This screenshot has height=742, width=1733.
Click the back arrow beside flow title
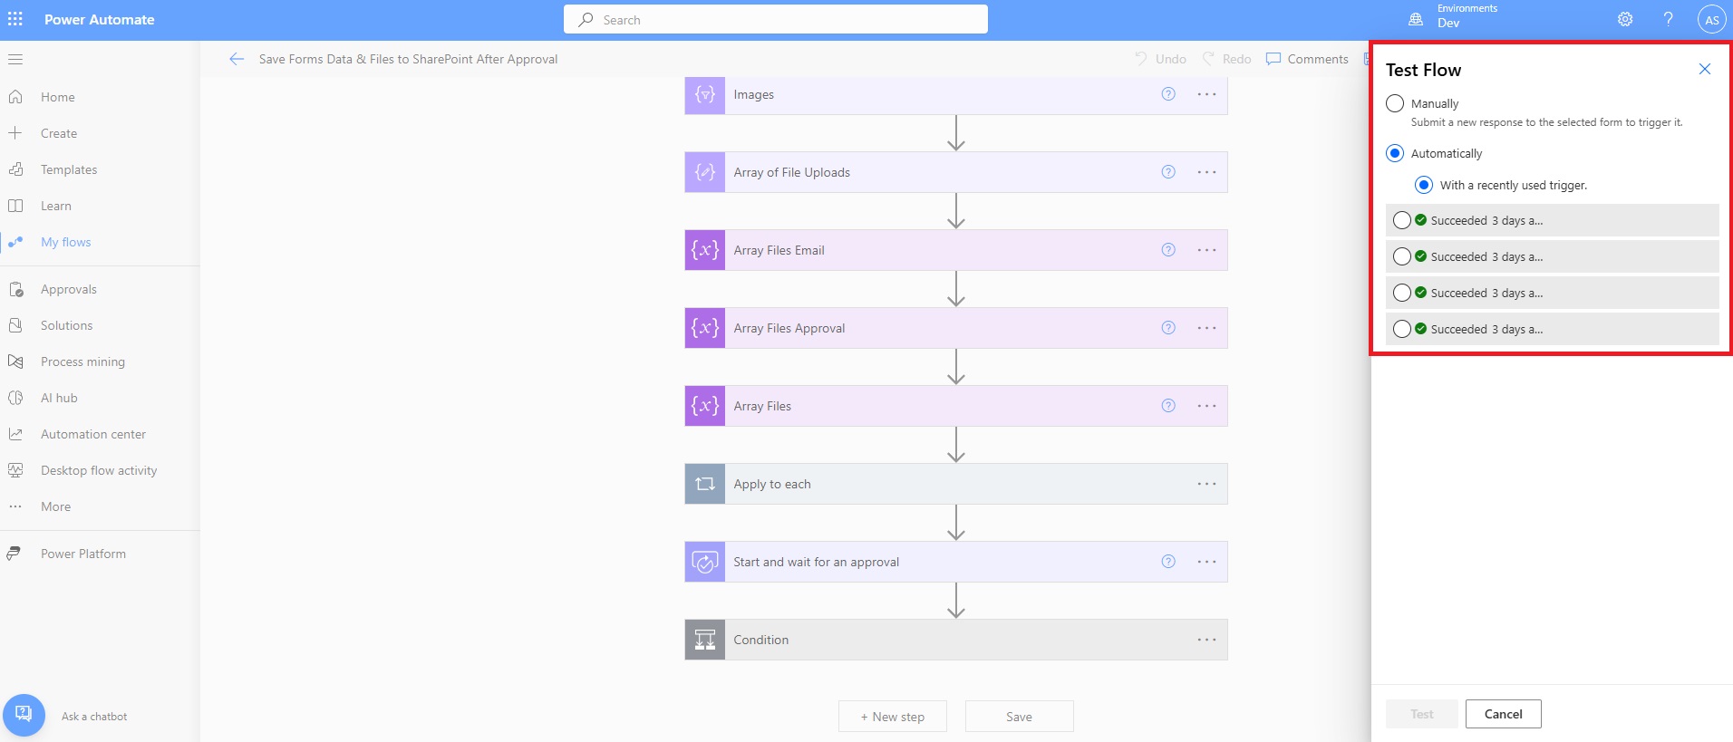[237, 59]
